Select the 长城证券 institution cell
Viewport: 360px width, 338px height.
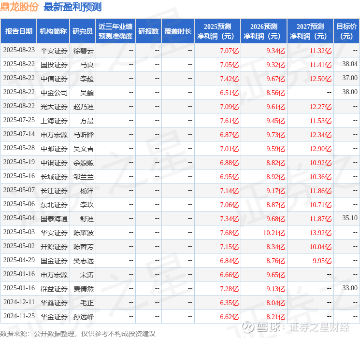(x=54, y=177)
